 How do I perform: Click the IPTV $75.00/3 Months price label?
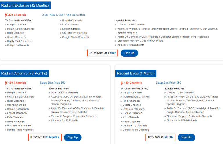(45, 137)
